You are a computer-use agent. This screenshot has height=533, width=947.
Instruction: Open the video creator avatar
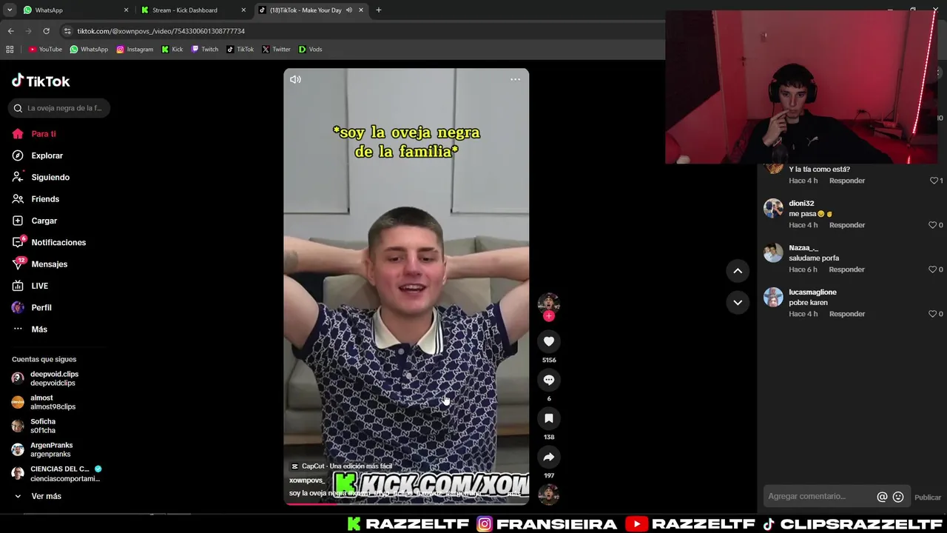click(x=548, y=302)
